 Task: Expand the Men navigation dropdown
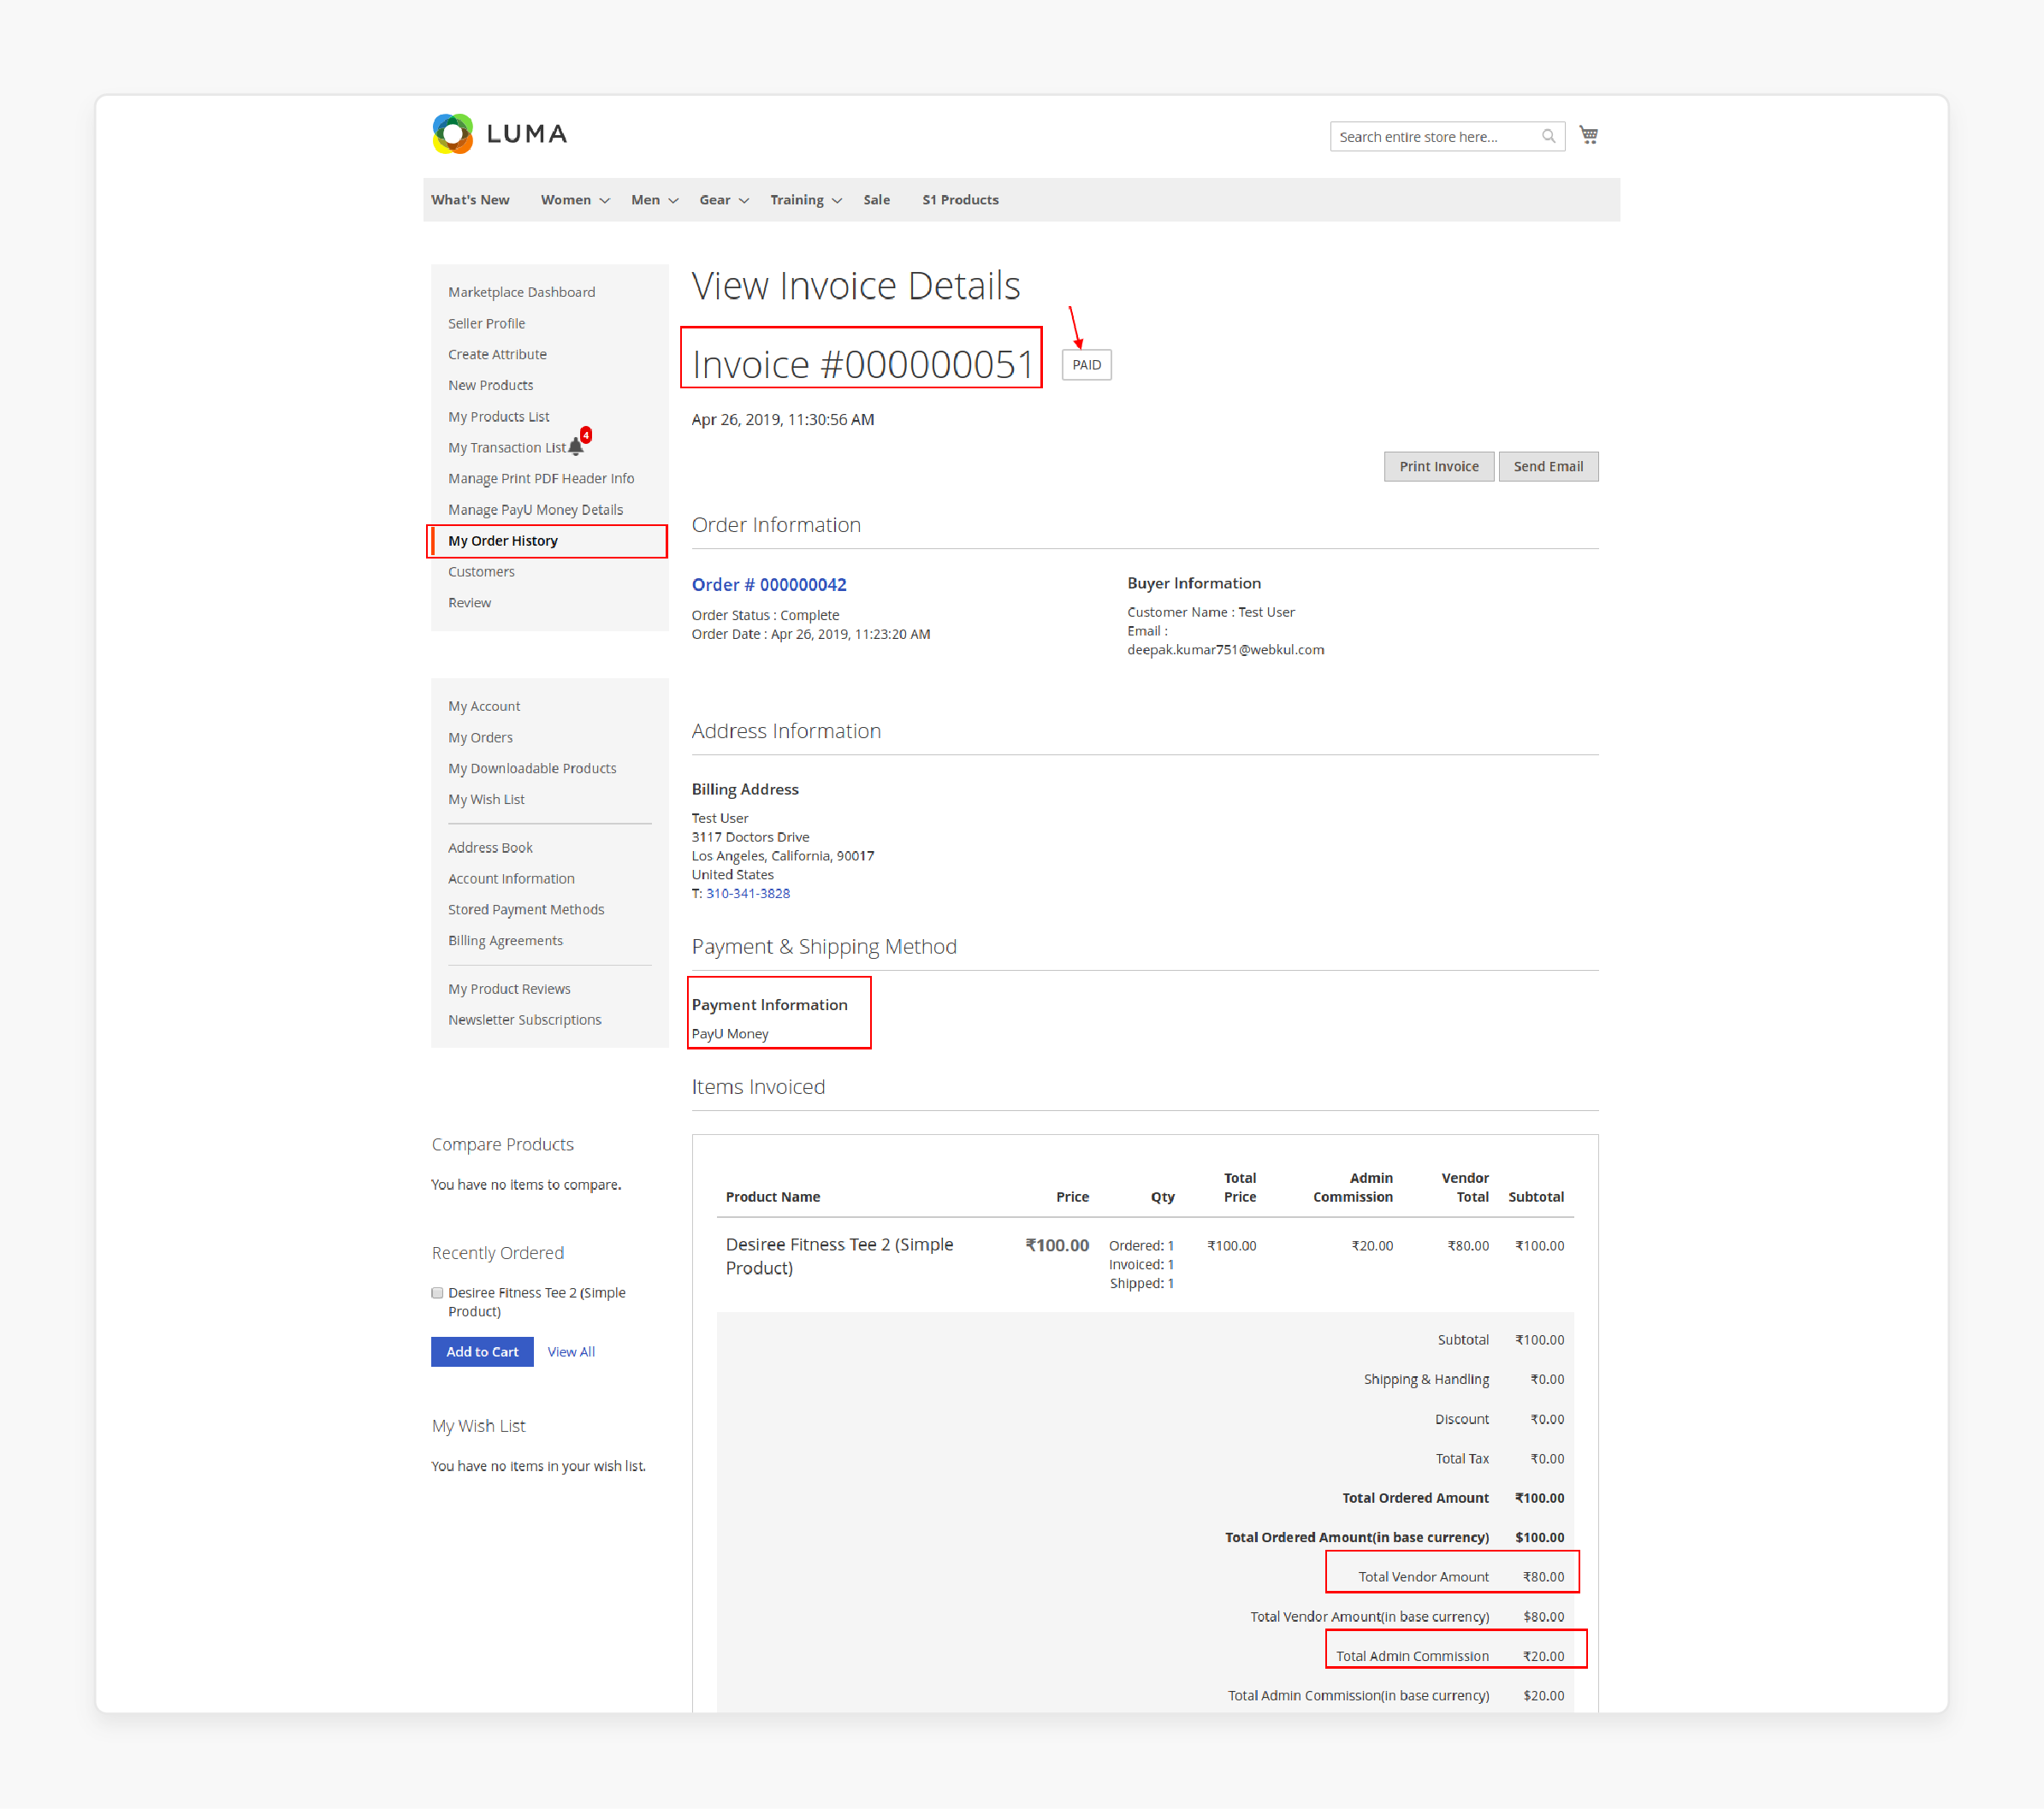[x=645, y=199]
